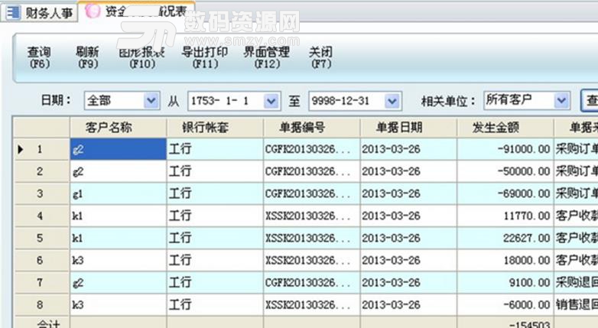Select row 3 by its row number
Screen dimensions: 598x328
[40, 193]
